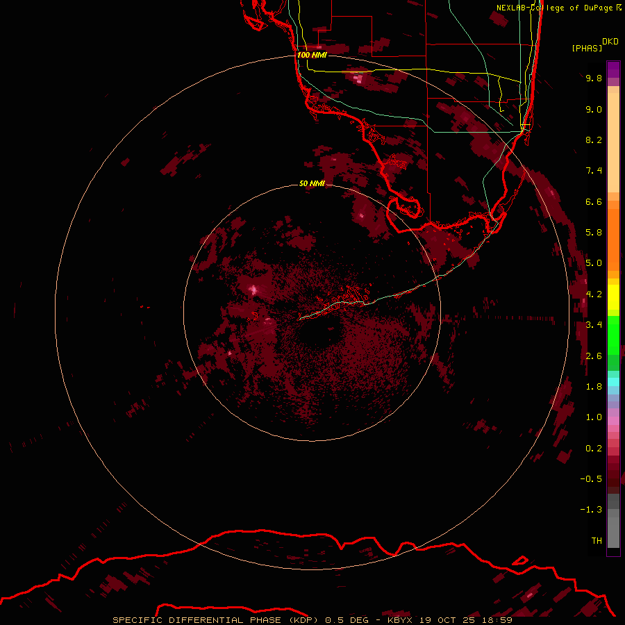The width and height of the screenshot is (625, 625).
Task: Click the 8.2 value on the color scale
Action: [x=594, y=140]
